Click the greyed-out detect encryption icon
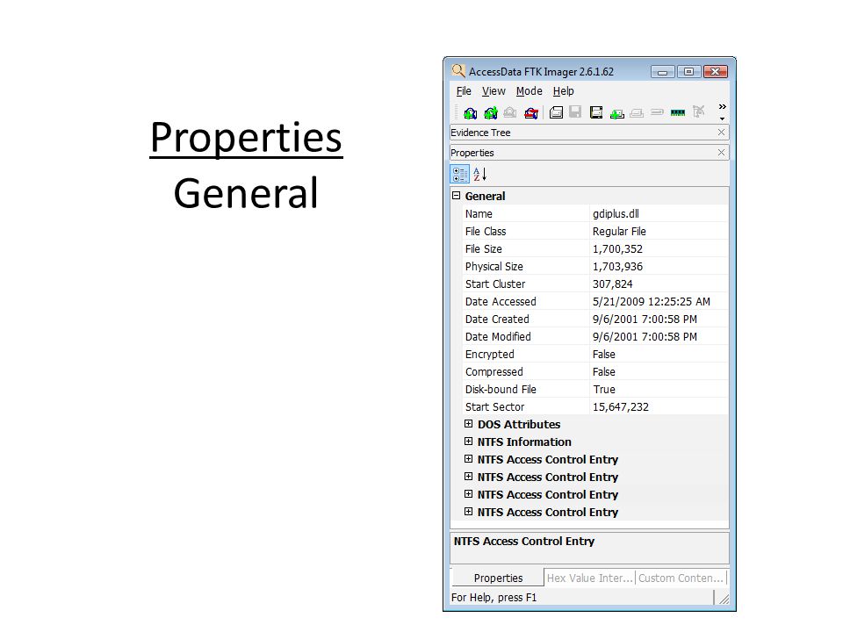This screenshot has width=843, height=632. coord(698,111)
